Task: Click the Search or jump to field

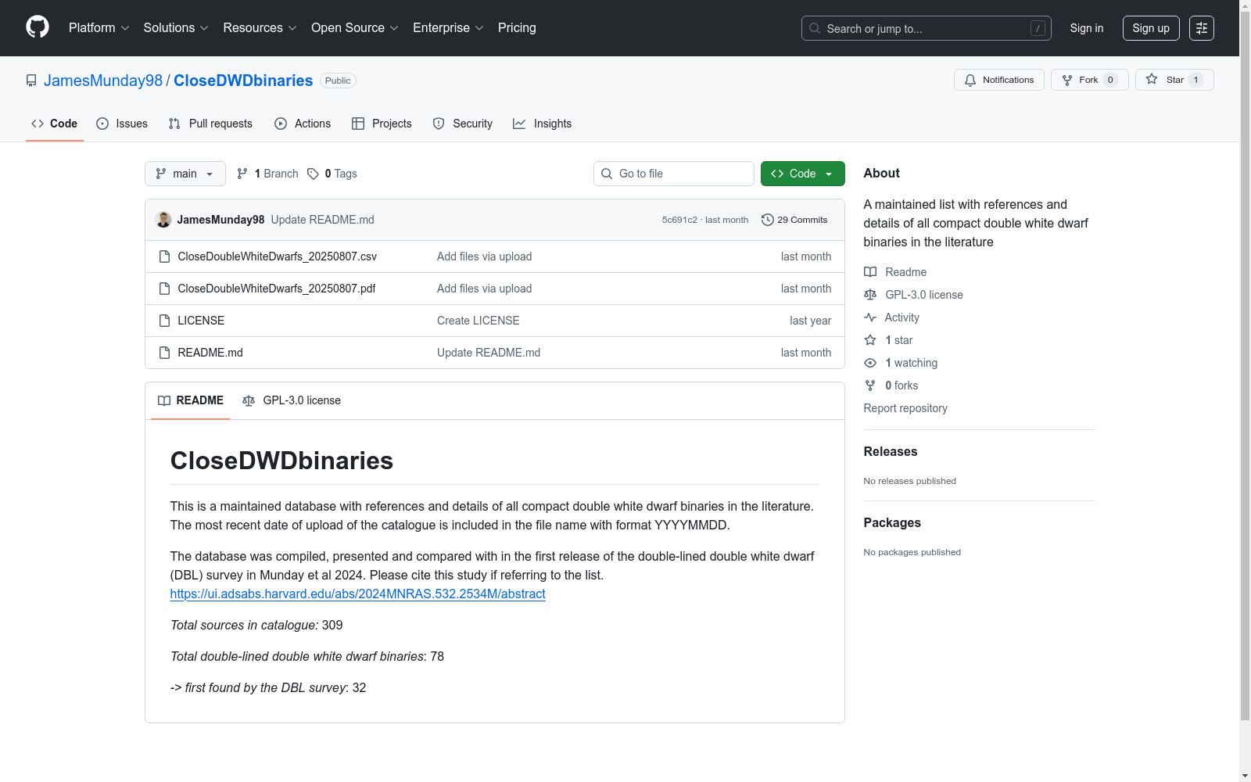Action: pos(927,28)
